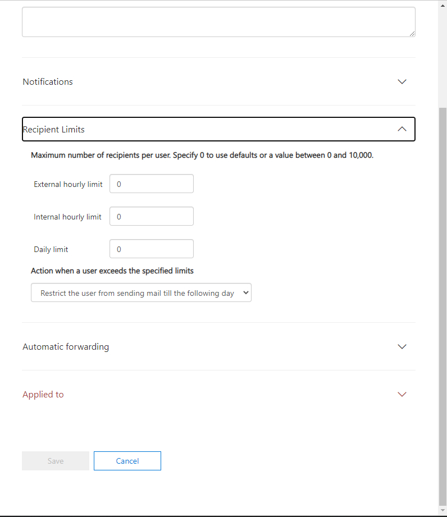Click the 'External hourly limit' label
Screen dimensions: 447x517
pos(68,184)
